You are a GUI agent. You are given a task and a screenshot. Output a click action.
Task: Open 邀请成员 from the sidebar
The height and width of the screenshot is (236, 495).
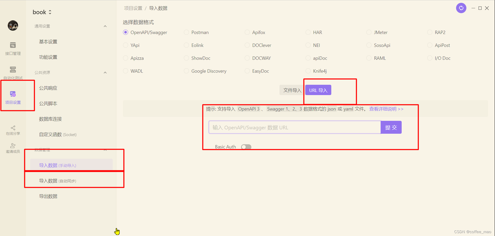[13, 148]
